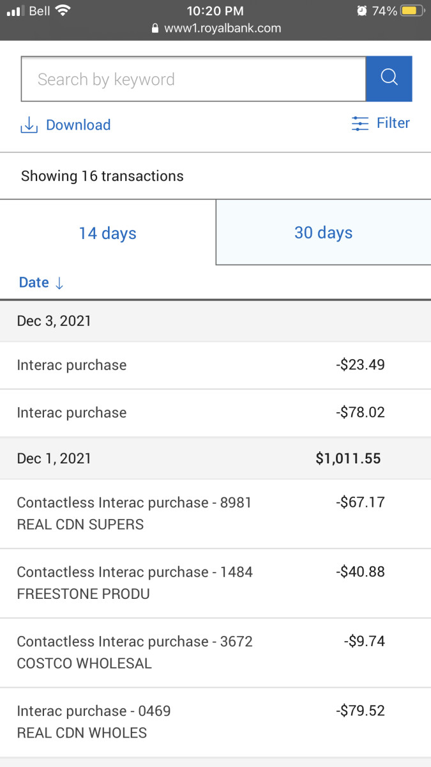Image resolution: width=431 pixels, height=767 pixels.
Task: Click the magnifying glass search button
Action: [389, 79]
